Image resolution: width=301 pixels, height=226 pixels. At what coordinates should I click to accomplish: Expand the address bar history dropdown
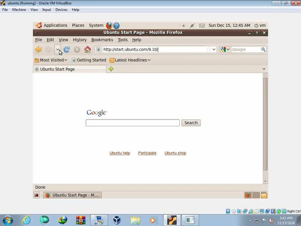(x=214, y=49)
